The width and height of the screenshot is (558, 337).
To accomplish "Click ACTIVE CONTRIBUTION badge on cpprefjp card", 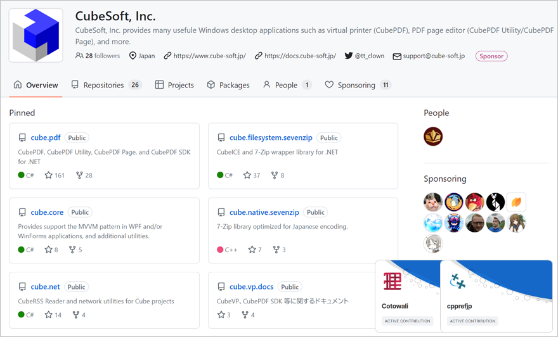I will [472, 321].
